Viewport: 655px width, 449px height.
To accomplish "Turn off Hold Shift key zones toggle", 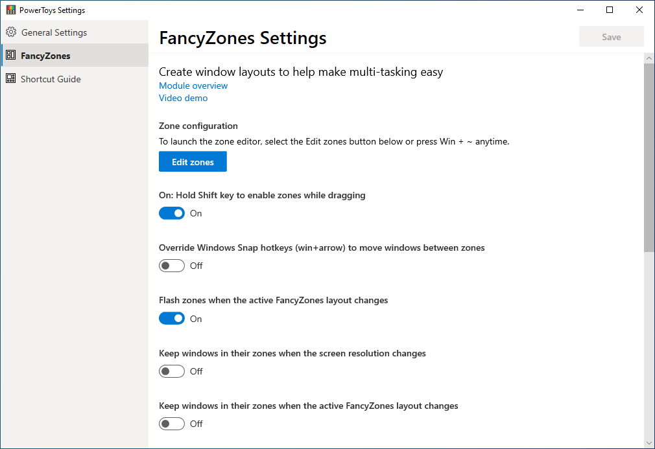I will click(x=172, y=213).
